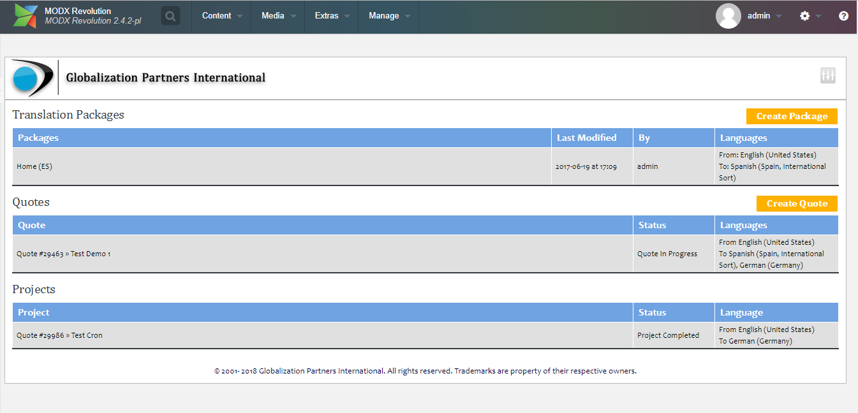The height and width of the screenshot is (413, 858).
Task: Click the Packages column header
Action: (282, 138)
